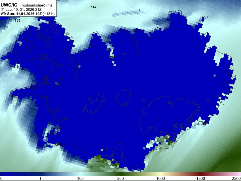Click the 'UWC/IG: Frostmarkshæð (m)' title text
Screen dimensions: 241x181
coord(26,5)
